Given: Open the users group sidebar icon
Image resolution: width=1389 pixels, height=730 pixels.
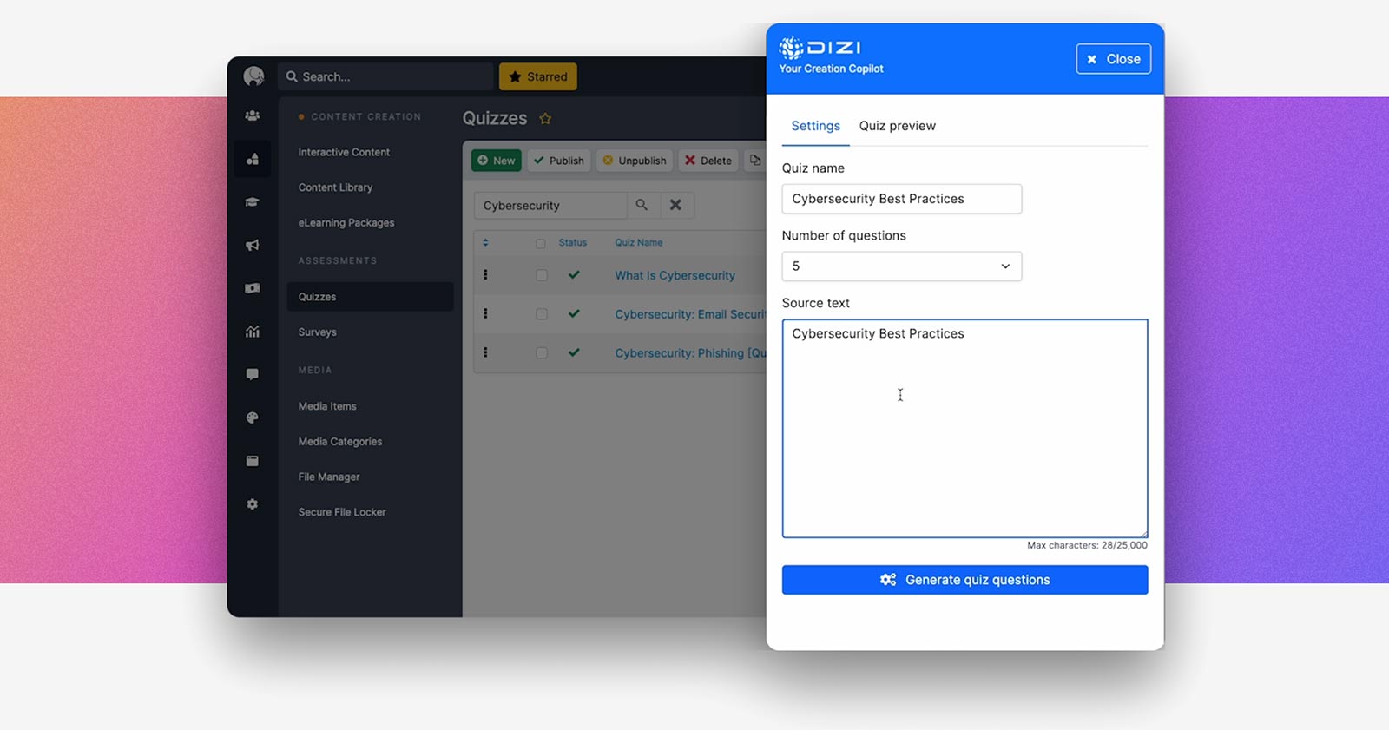Looking at the screenshot, I should [x=252, y=115].
